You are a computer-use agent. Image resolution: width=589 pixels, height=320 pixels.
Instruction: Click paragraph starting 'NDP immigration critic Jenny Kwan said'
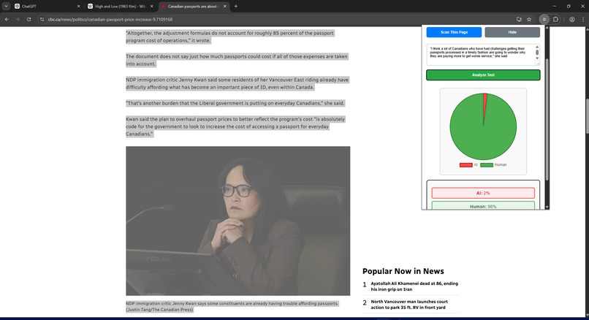point(237,83)
